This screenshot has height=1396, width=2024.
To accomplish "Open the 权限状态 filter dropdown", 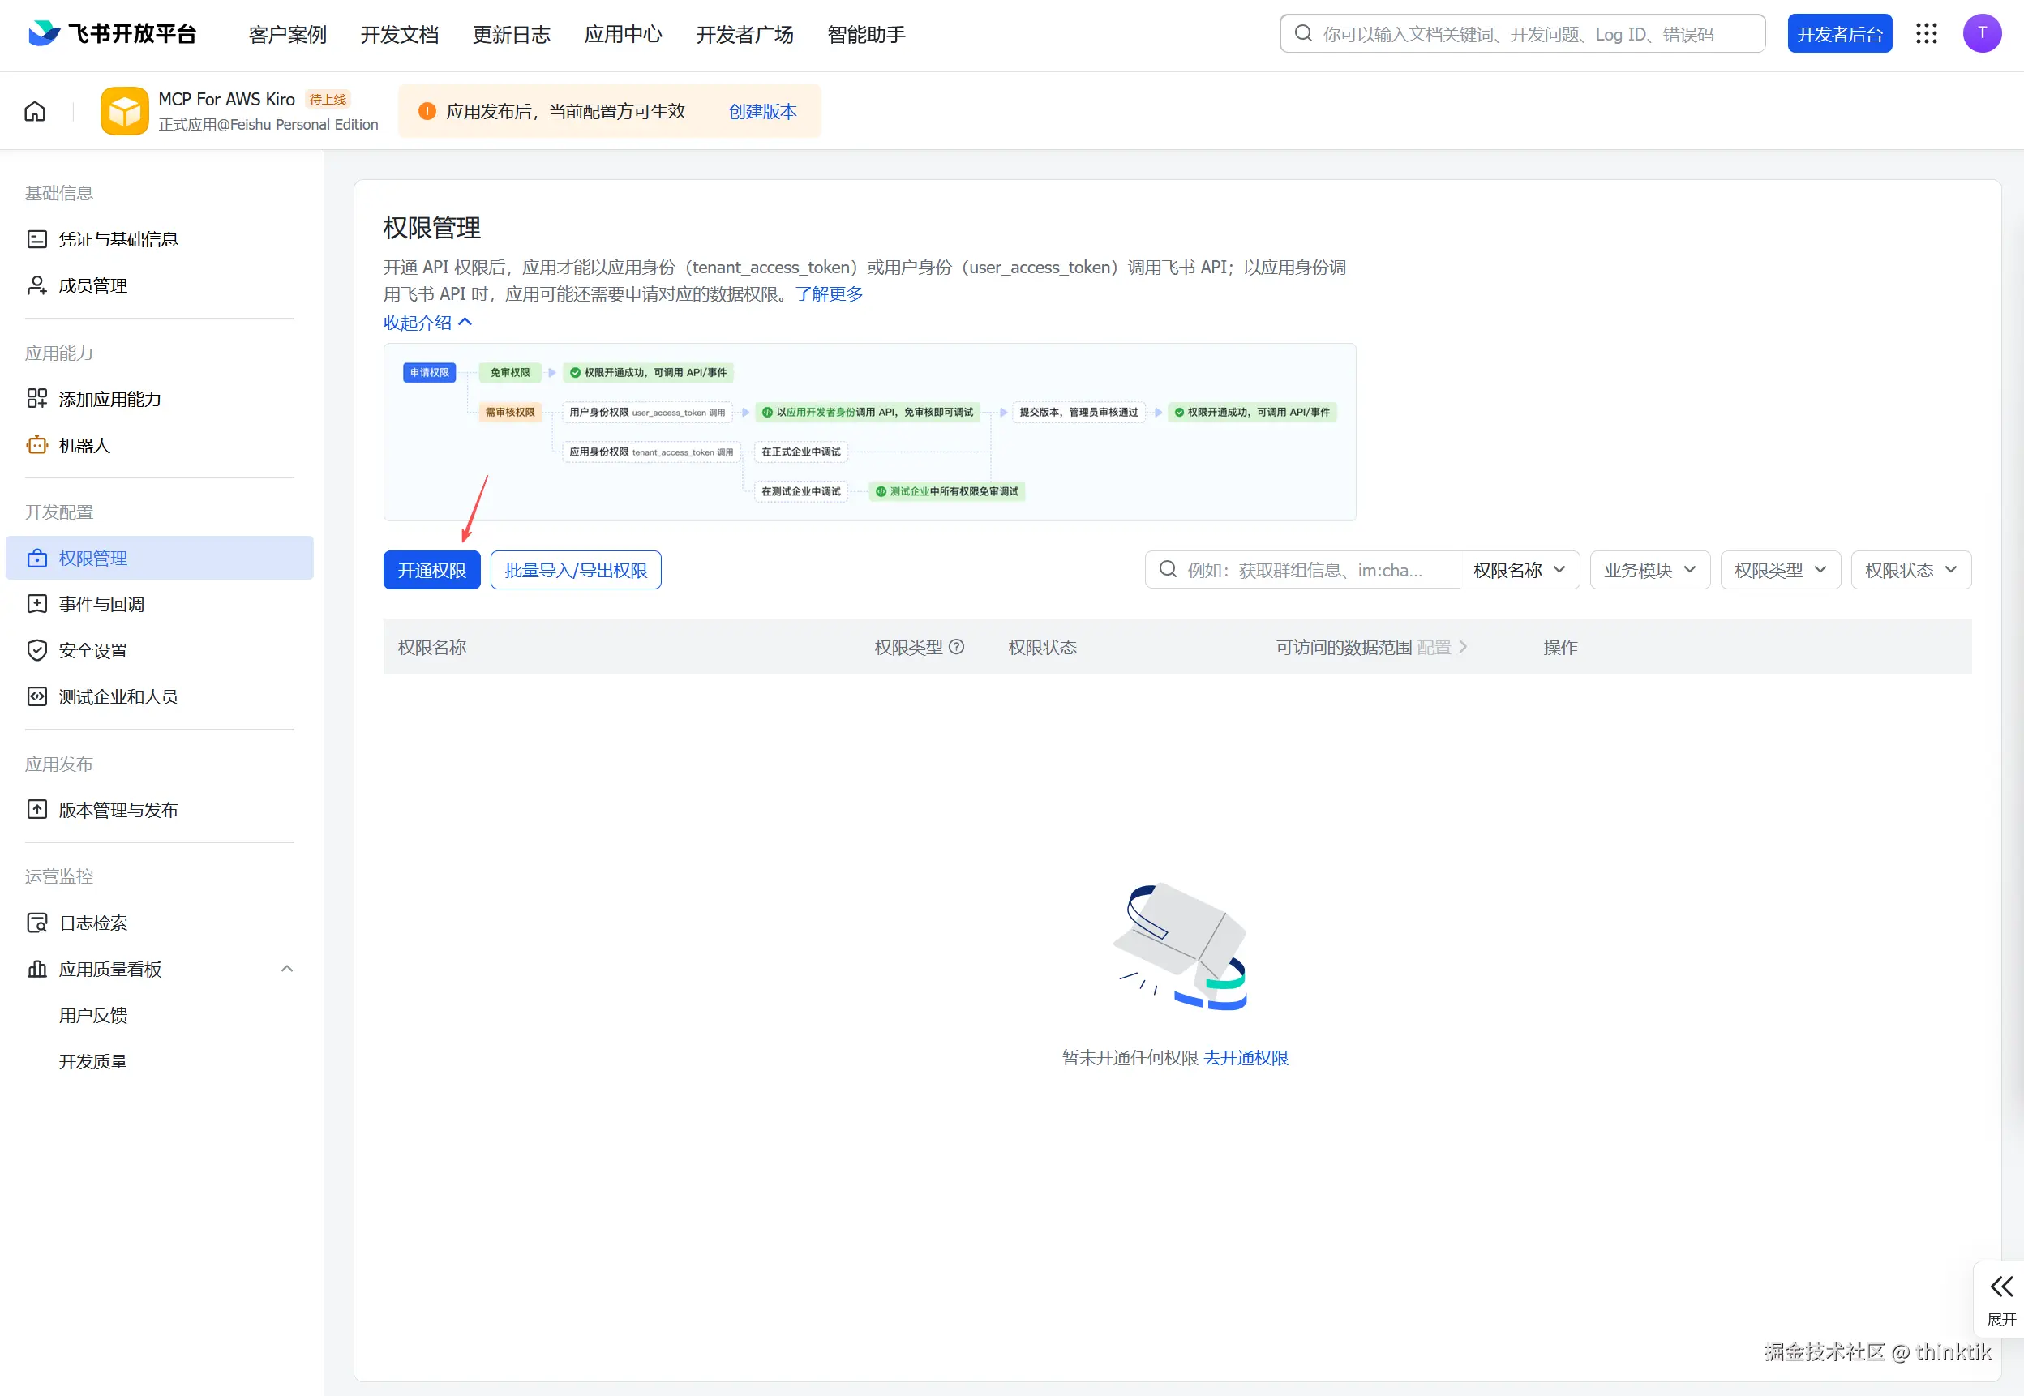I will (1910, 570).
